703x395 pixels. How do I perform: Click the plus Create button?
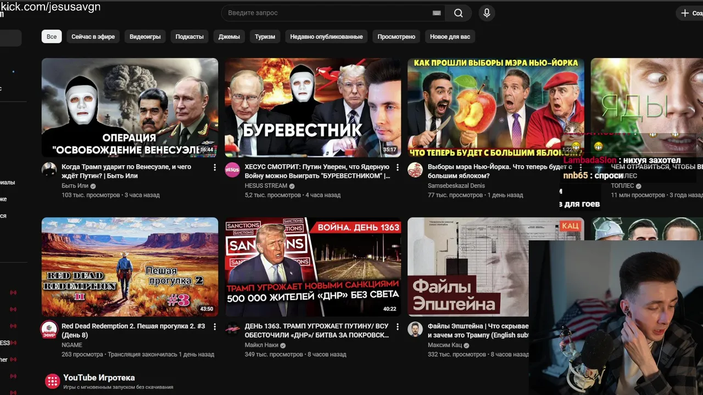[690, 13]
